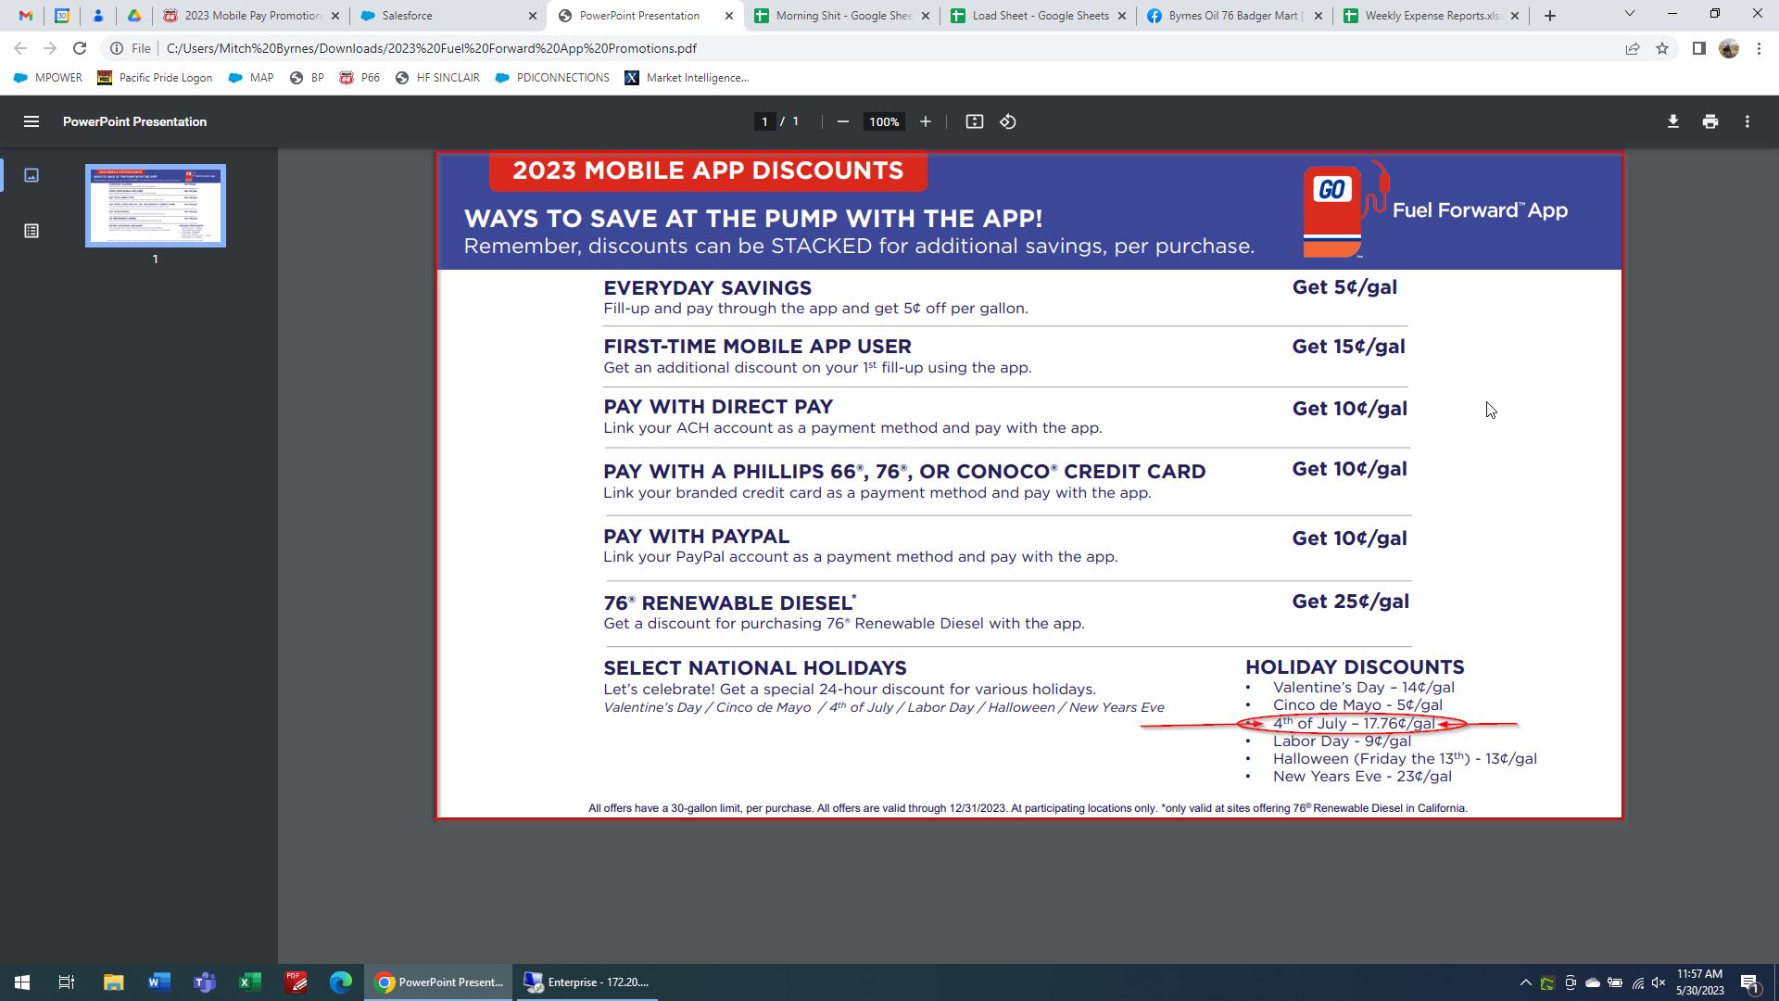Viewport: 1779px width, 1001px height.
Task: Zoom out of the PDF page
Action: (842, 121)
